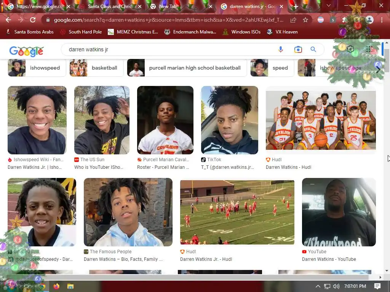Click the Google logo to go home
The image size is (390, 292).
26,51
